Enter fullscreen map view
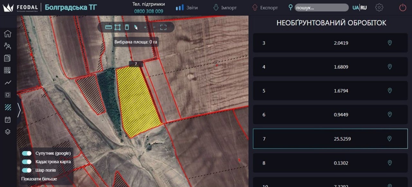 163,27
